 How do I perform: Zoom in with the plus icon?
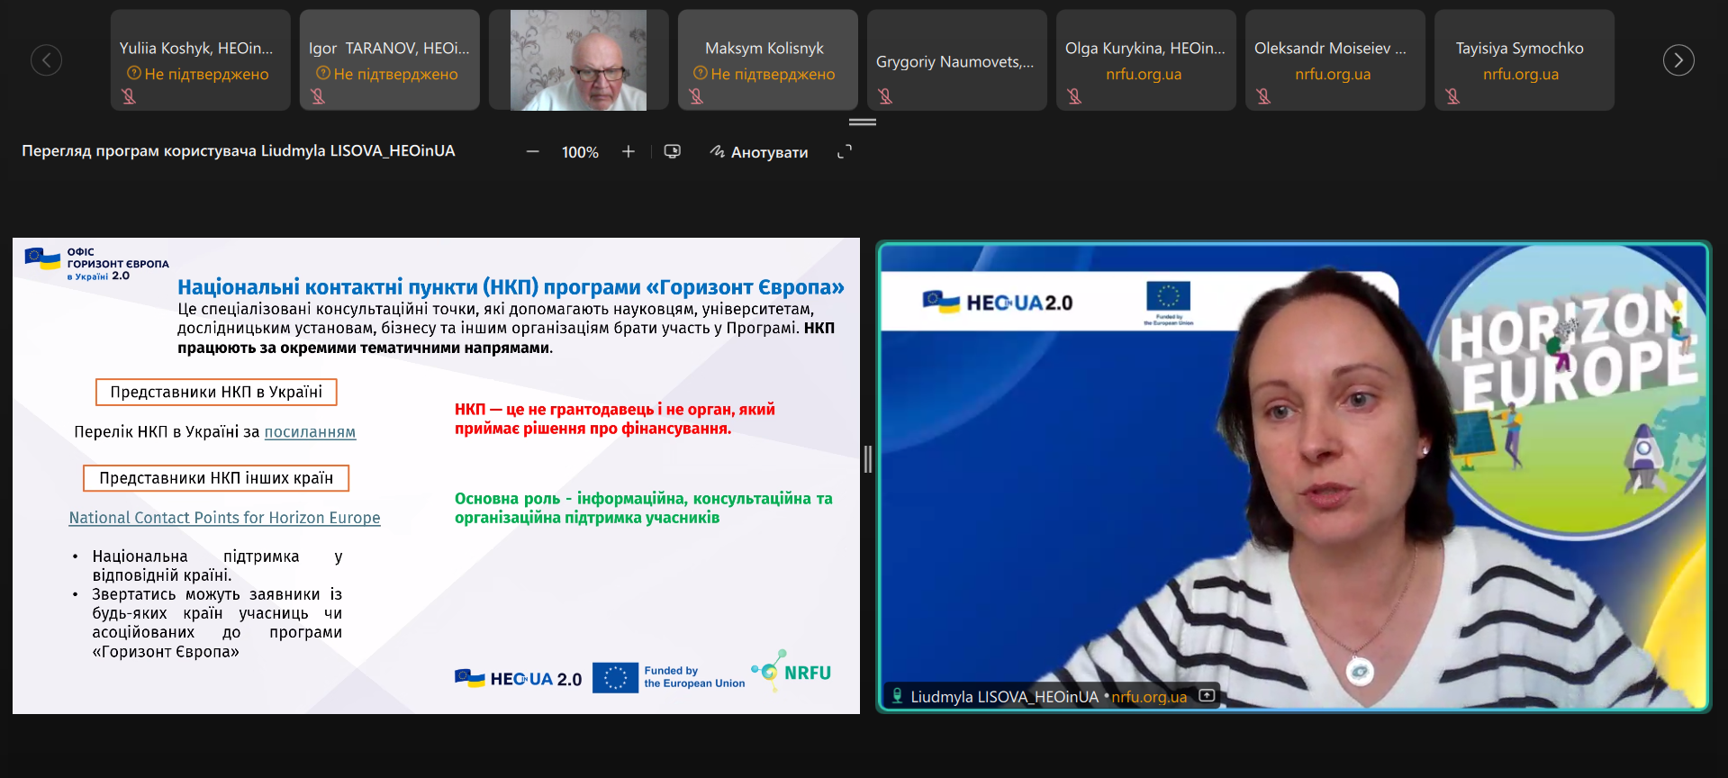(x=629, y=152)
